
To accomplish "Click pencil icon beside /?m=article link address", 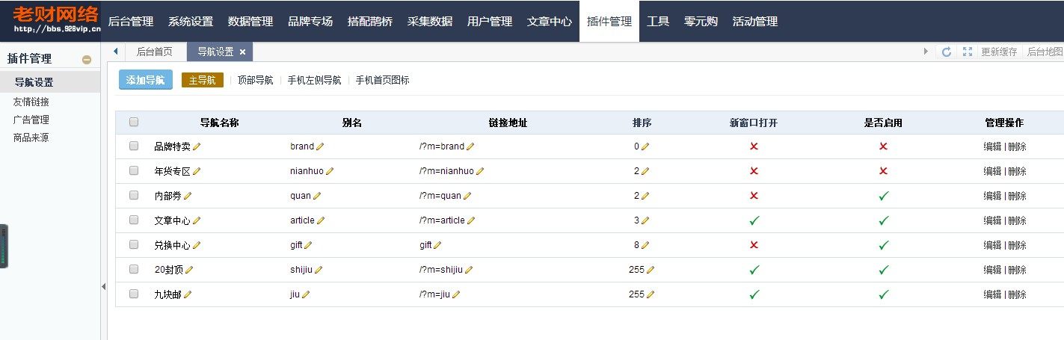I will pos(471,220).
